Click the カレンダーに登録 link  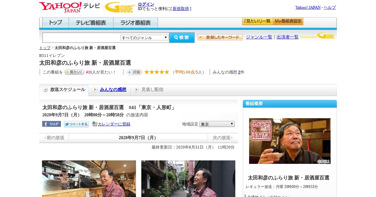(x=114, y=124)
